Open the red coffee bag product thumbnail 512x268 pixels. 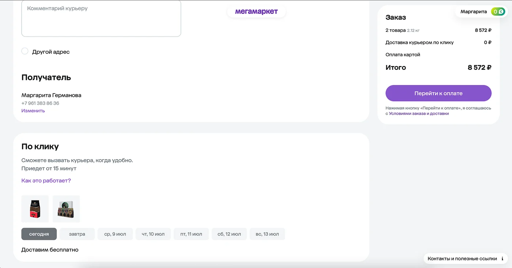coord(35,209)
